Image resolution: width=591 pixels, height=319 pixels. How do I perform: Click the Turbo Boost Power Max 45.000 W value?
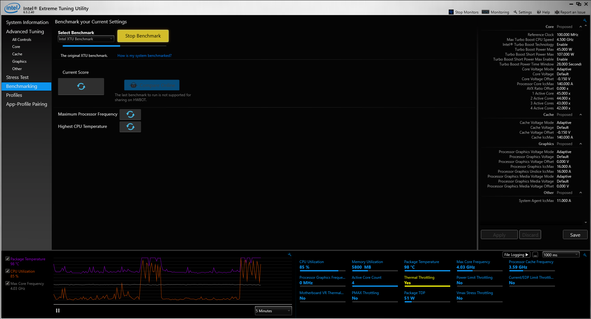click(x=565, y=49)
